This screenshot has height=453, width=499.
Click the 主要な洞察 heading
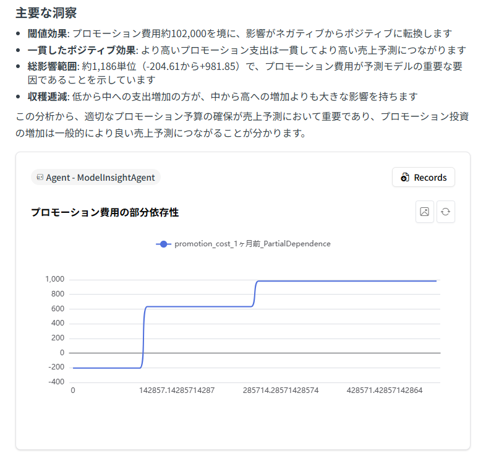(46, 12)
